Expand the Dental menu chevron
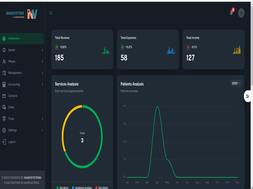253x189 pixels. 43,50
